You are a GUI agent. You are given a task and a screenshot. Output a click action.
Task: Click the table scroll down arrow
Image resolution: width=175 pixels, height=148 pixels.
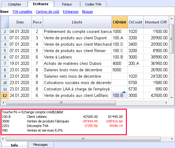(x=172, y=98)
